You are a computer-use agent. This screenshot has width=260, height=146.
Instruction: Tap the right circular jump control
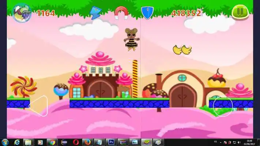223,106
